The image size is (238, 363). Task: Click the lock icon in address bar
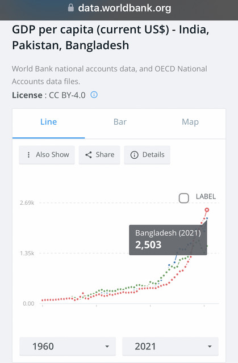[71, 8]
